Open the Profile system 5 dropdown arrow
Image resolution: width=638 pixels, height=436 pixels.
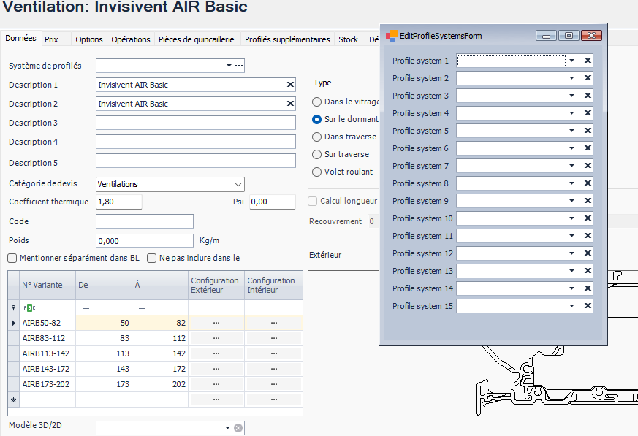pos(571,131)
